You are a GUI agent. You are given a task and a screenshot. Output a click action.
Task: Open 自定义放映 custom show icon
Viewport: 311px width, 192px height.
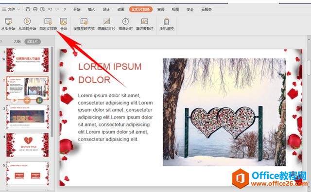[48, 21]
